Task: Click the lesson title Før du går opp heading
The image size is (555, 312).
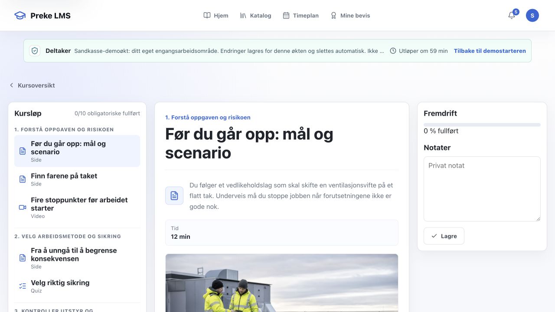Action: pos(249,143)
